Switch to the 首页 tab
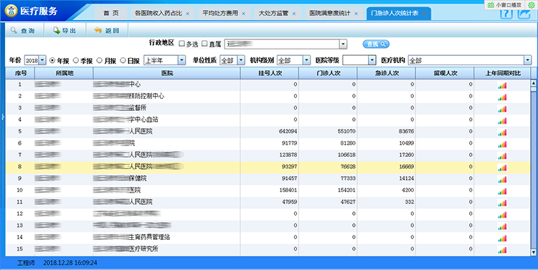Image resolution: width=538 pixels, height=270 pixels. [110, 14]
